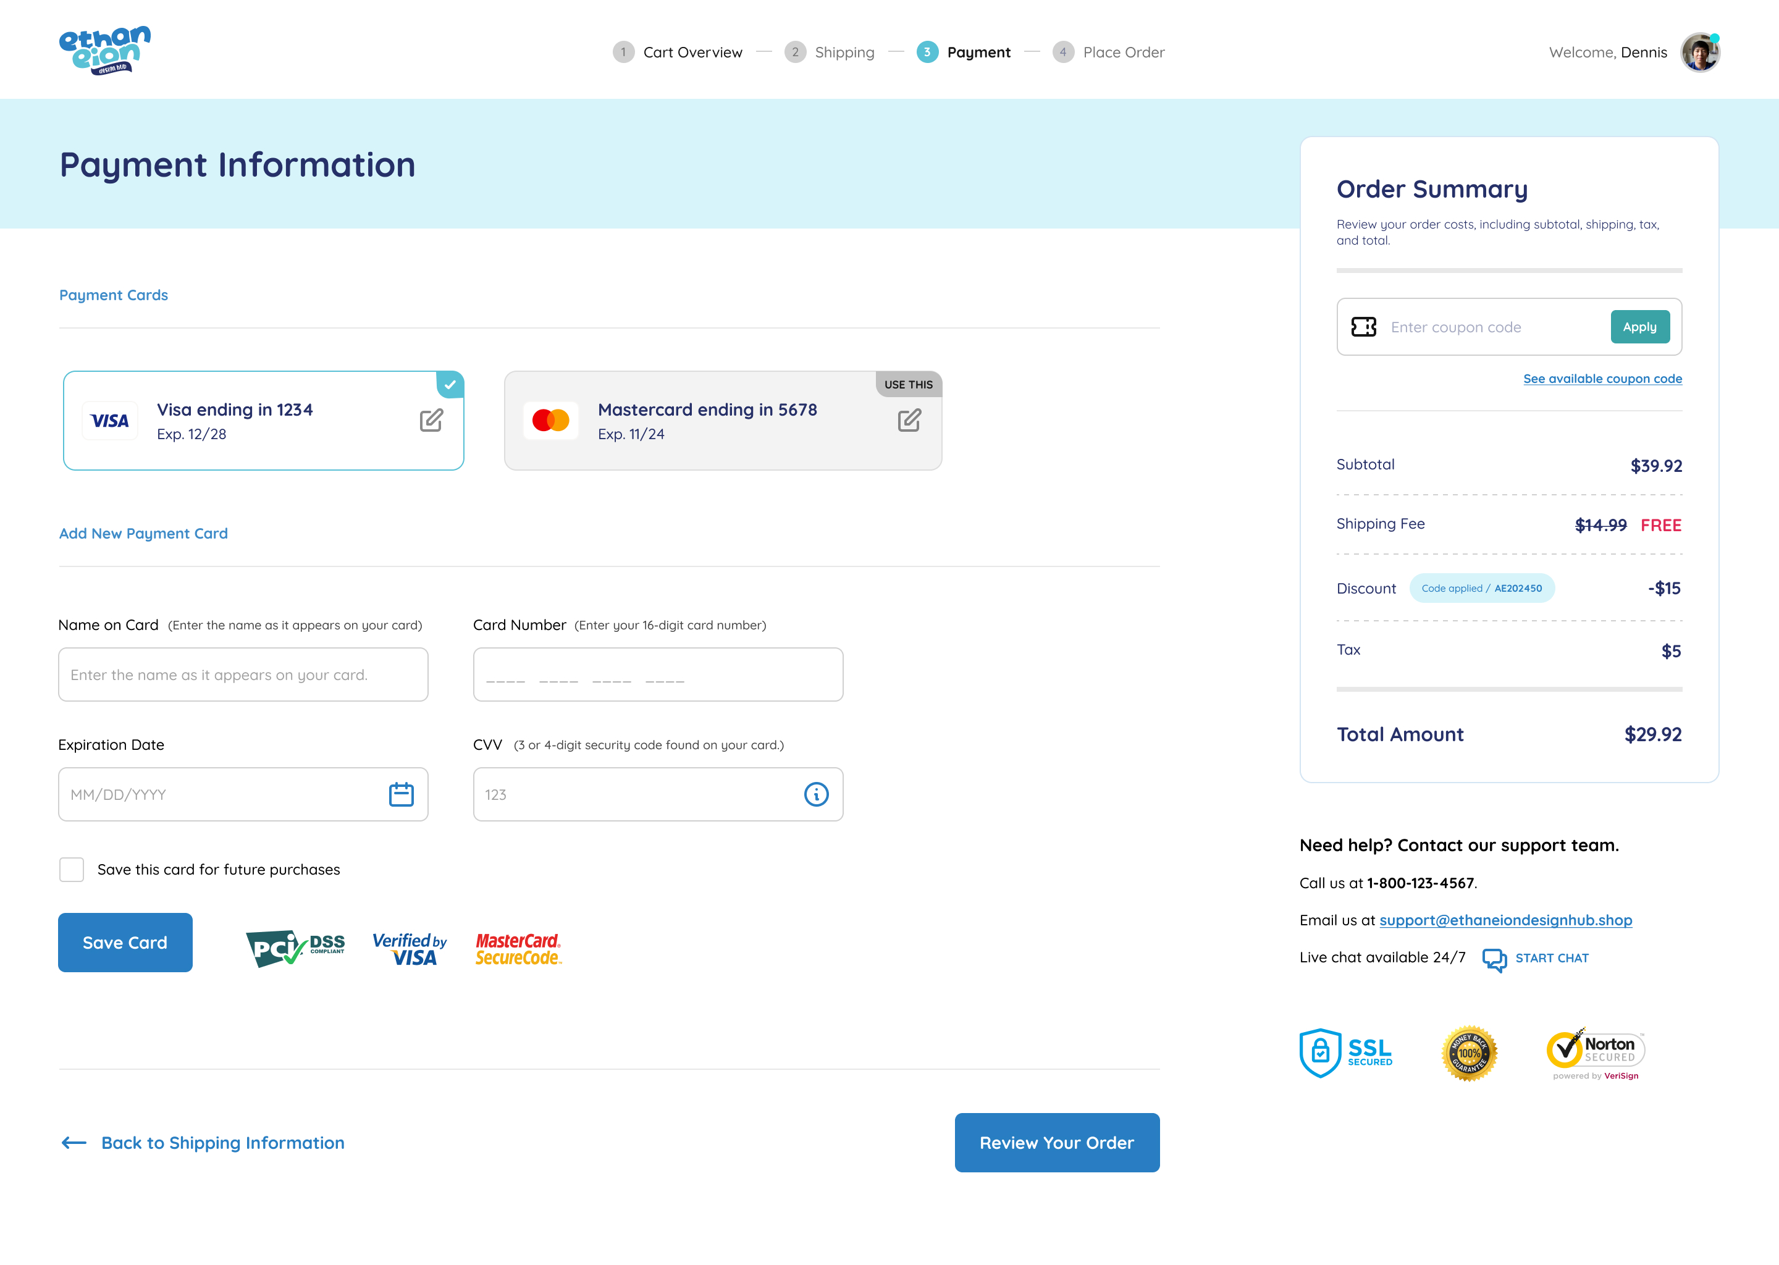Open See available coupon code link
This screenshot has height=1265, width=1779.
pos(1602,379)
